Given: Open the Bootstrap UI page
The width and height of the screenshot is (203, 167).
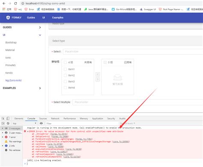Looking at the screenshot, I should tap(11, 42).
